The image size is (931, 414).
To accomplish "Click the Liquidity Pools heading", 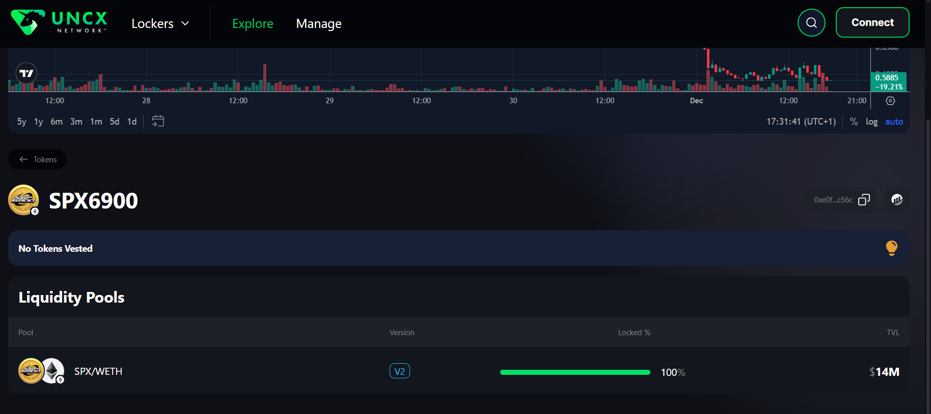I will click(x=71, y=297).
